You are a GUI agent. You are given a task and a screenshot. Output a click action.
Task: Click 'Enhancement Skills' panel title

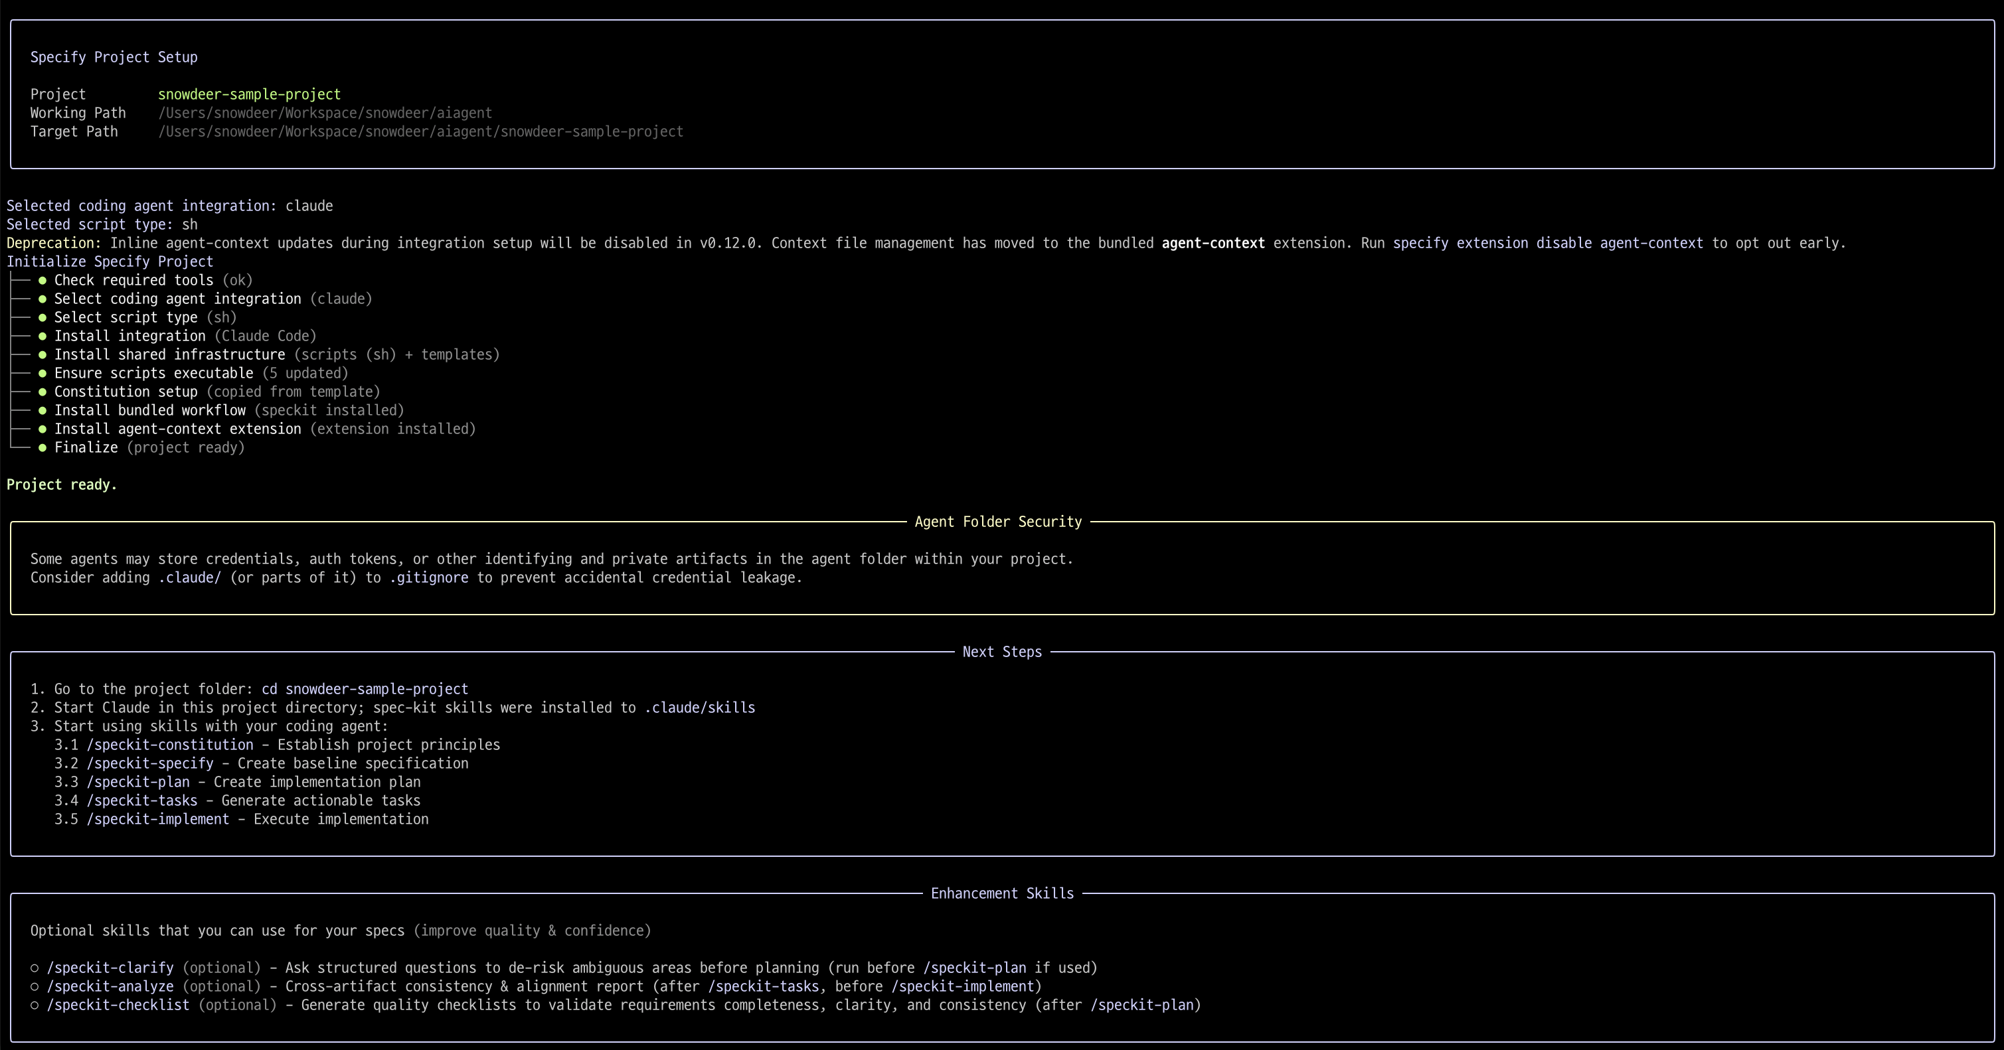point(1002,895)
